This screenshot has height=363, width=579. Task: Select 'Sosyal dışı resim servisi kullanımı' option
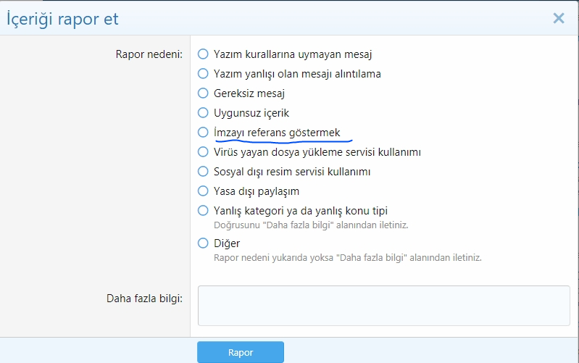coord(203,172)
